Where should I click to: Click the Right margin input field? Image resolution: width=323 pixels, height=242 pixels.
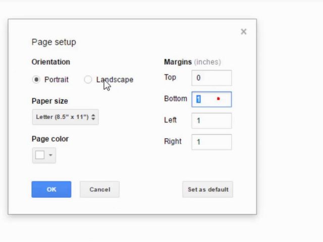(211, 142)
